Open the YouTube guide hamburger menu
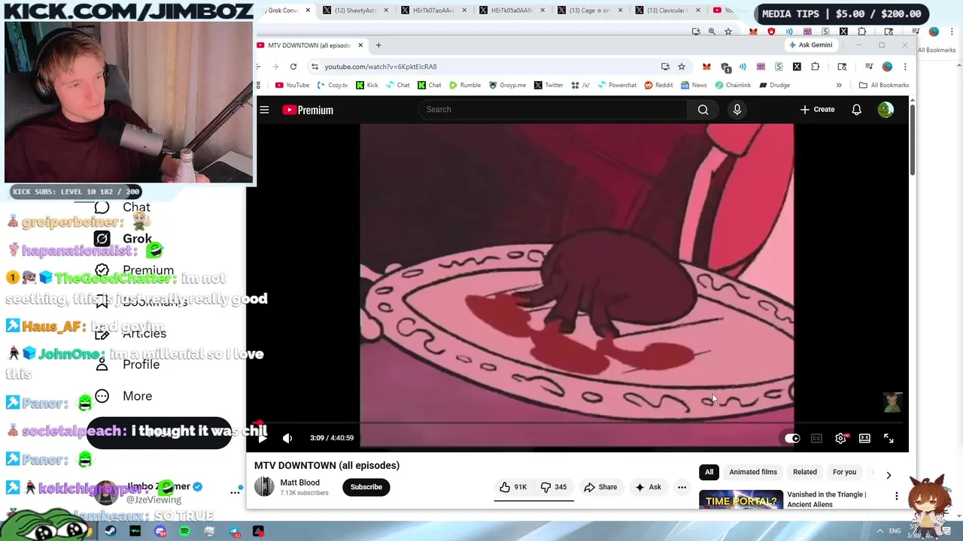963x541 pixels. [x=264, y=110]
